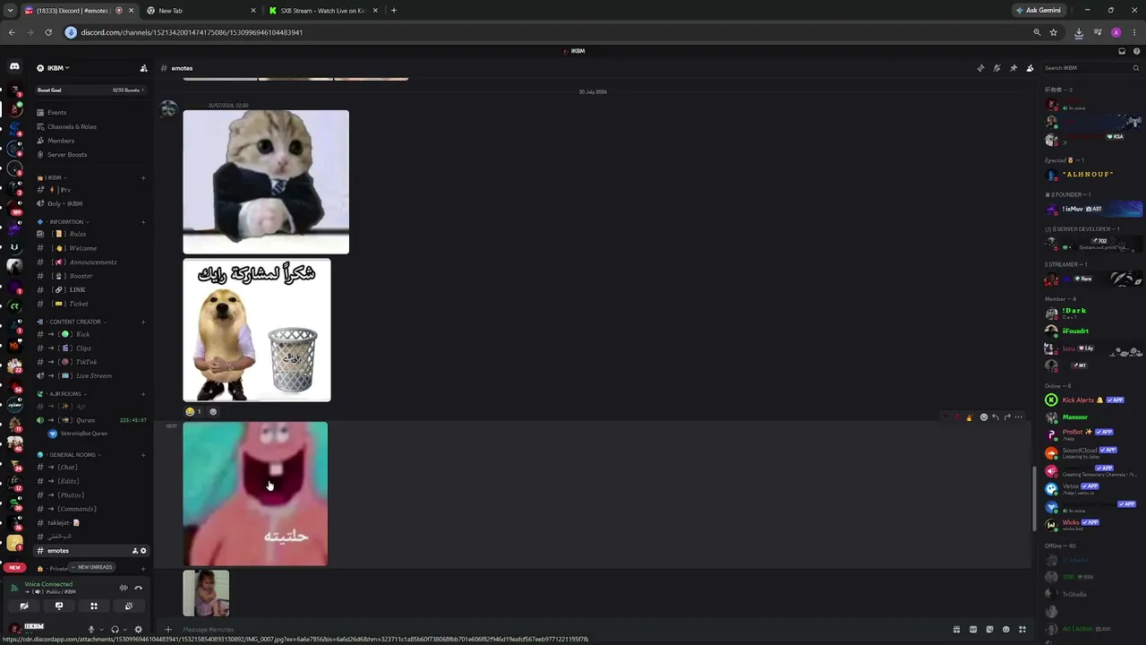Add reaction to the Patrick image message
1146x645 pixels.
coord(984,417)
